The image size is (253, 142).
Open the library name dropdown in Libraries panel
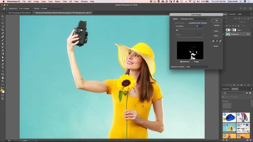pos(233,93)
